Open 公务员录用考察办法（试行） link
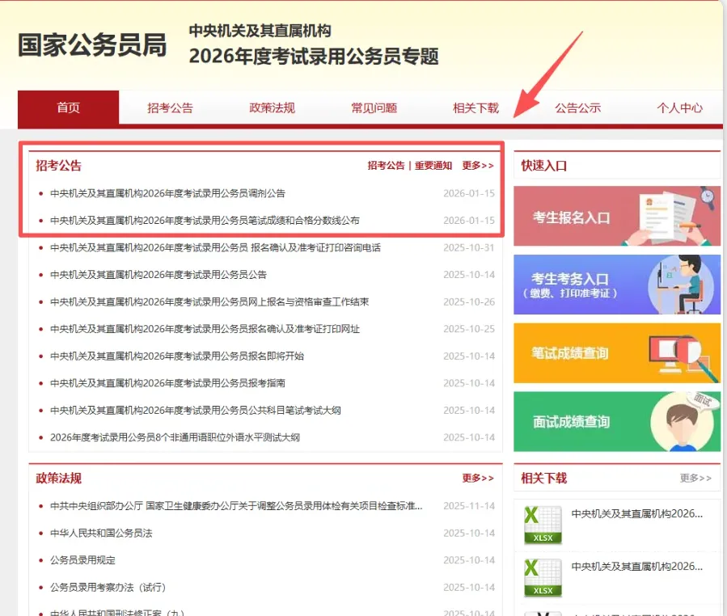 click(x=108, y=587)
